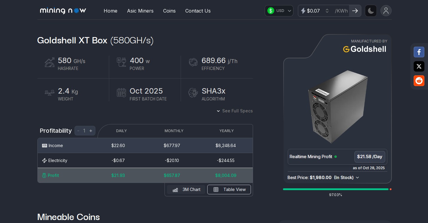The height and width of the screenshot is (223, 428).
Task: Click the monthly profit value $657.87
Action: coord(172,175)
